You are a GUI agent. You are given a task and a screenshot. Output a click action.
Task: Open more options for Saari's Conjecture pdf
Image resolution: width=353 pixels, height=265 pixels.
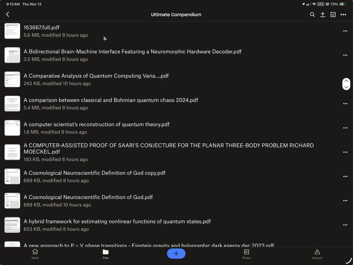coord(345,152)
